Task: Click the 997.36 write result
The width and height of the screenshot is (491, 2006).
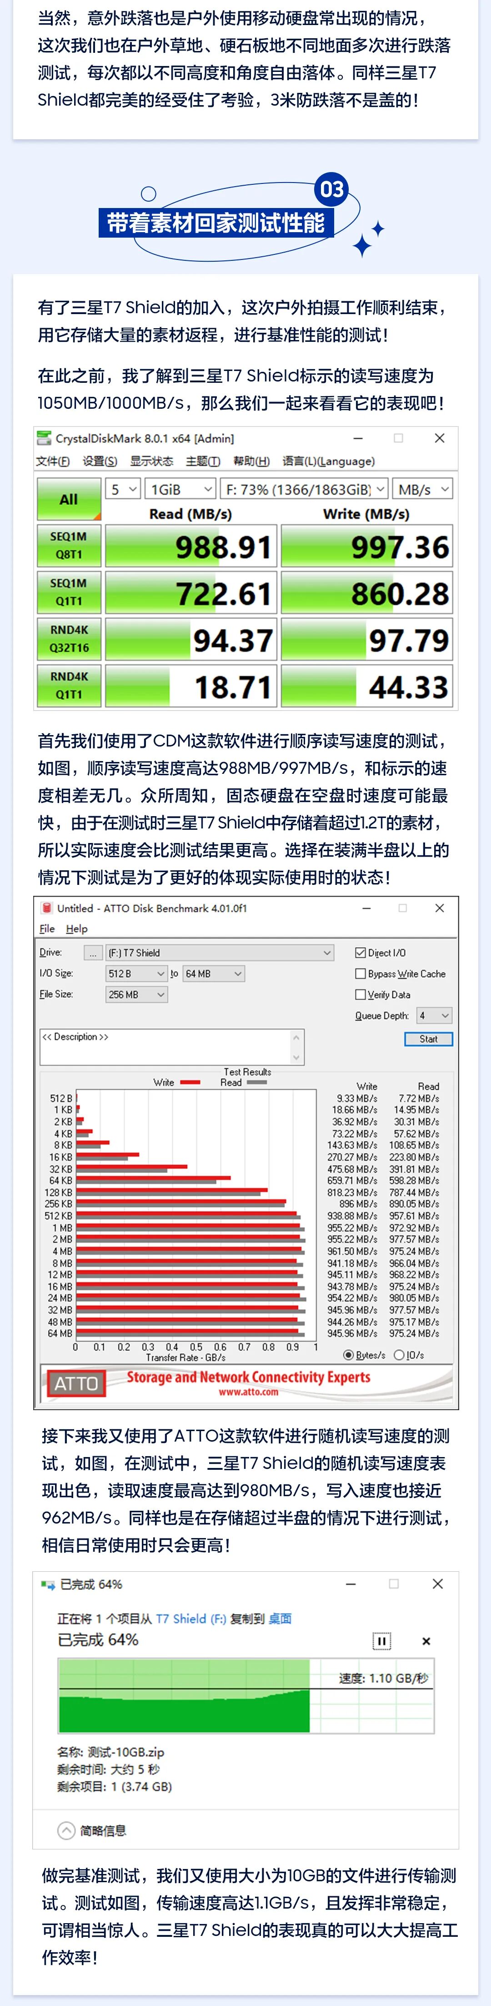Action: click(366, 546)
